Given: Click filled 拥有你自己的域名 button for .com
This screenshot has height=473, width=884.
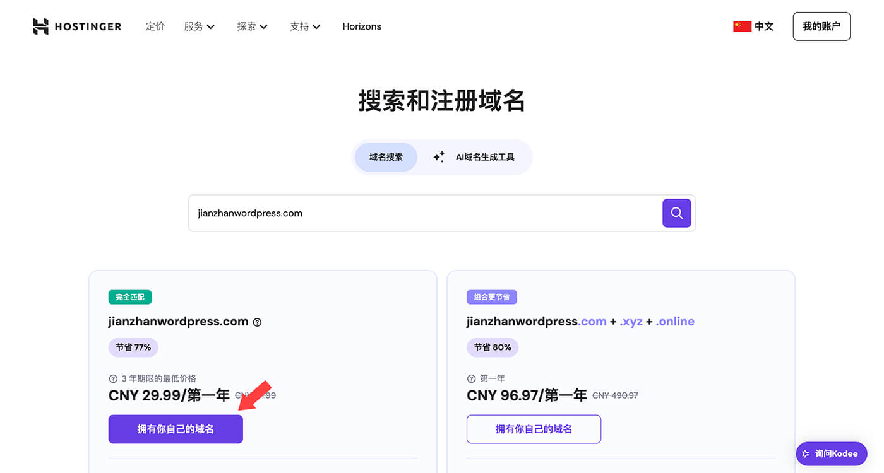Looking at the screenshot, I should pyautogui.click(x=176, y=429).
